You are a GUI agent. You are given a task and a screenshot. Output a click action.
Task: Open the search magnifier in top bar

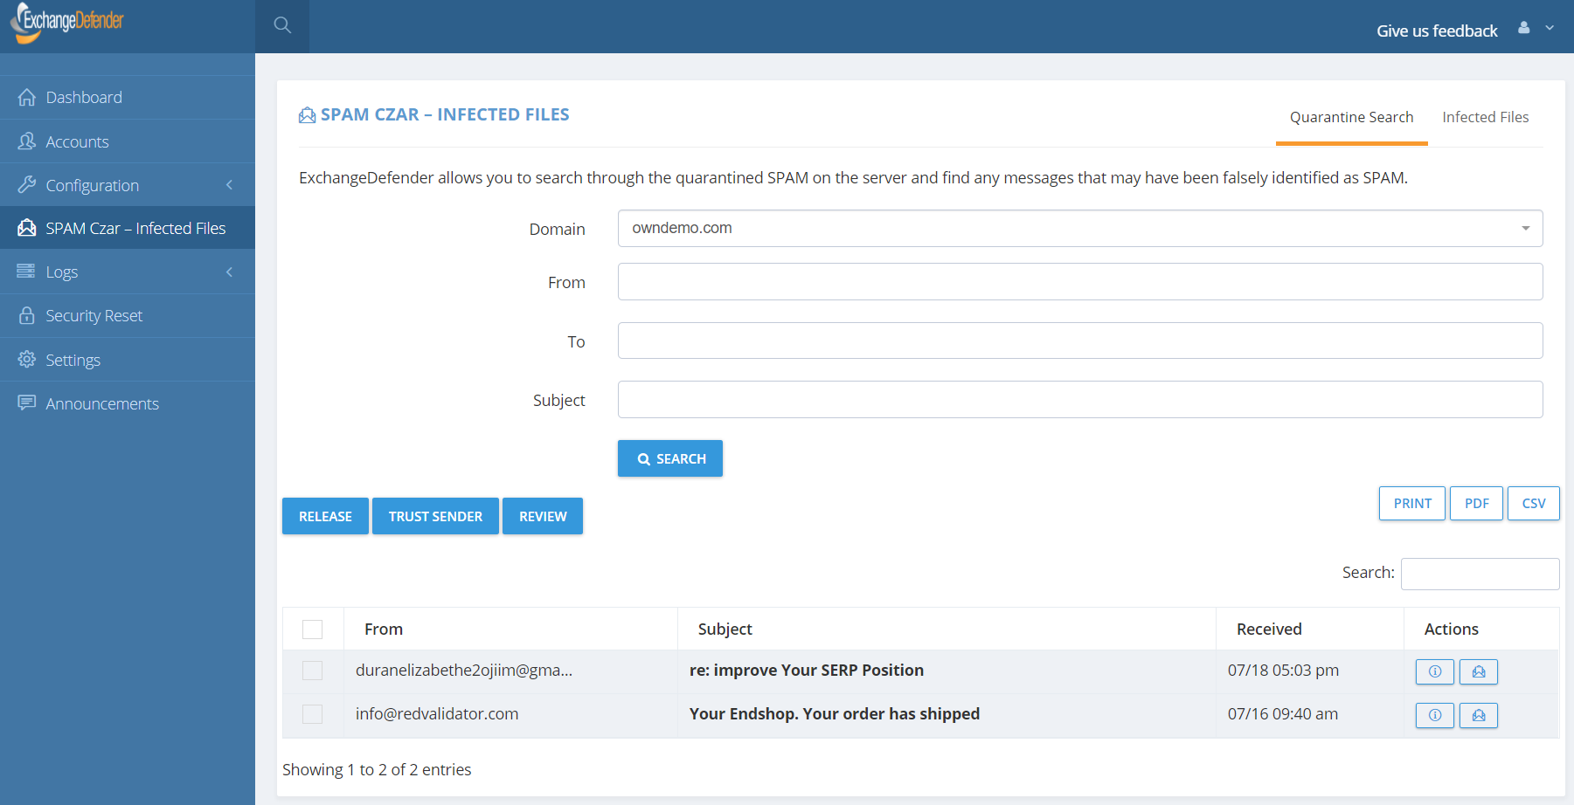pyautogui.click(x=282, y=25)
